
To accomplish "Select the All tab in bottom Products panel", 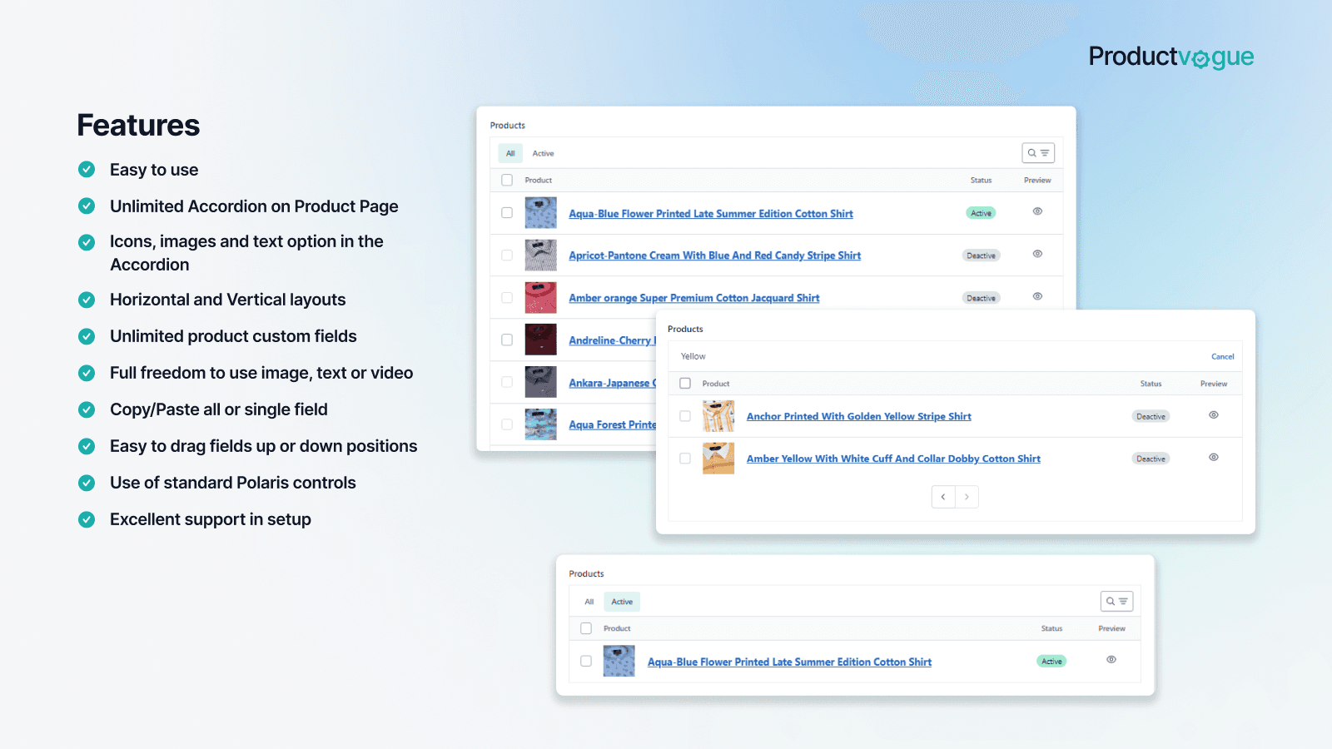I will 589,602.
